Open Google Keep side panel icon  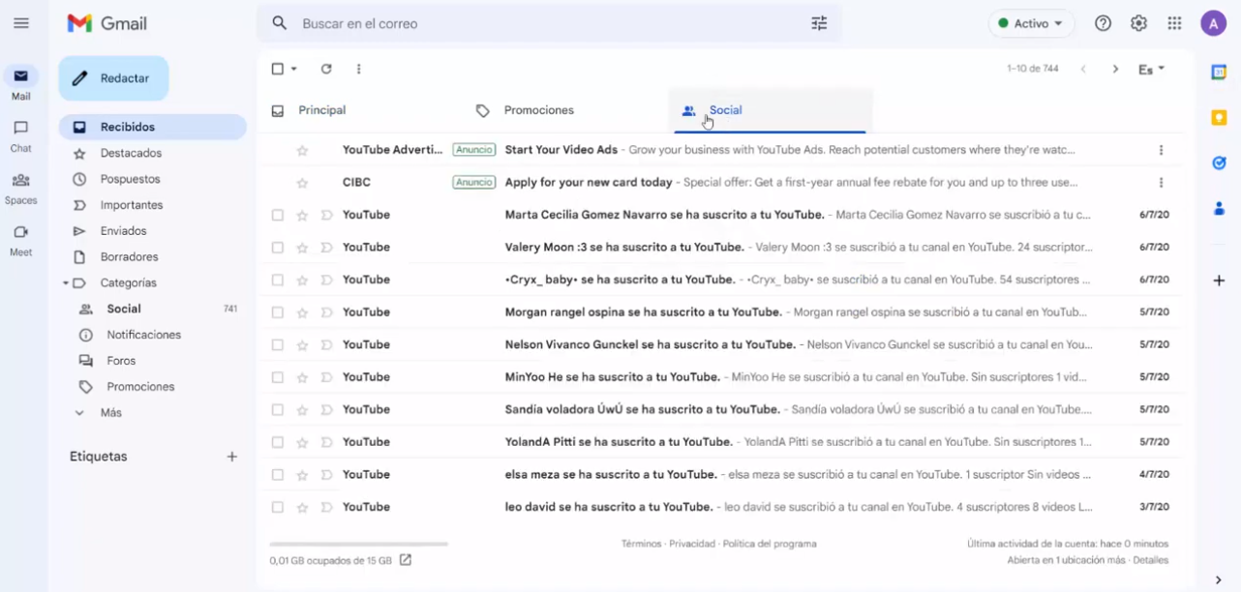pos(1219,117)
